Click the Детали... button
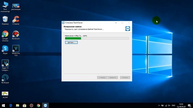 tap(71, 42)
